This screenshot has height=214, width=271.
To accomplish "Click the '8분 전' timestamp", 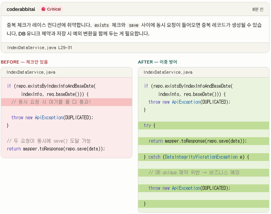I will [258, 9].
